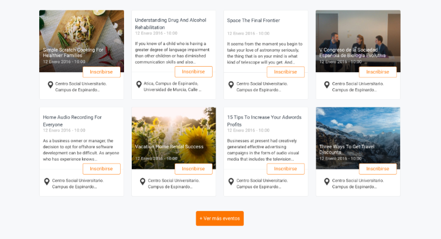Click location pin on Space The Final Frontier card

(231, 85)
